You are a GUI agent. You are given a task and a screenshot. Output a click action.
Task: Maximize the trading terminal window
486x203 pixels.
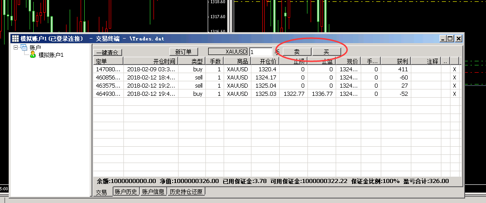coord(450,39)
